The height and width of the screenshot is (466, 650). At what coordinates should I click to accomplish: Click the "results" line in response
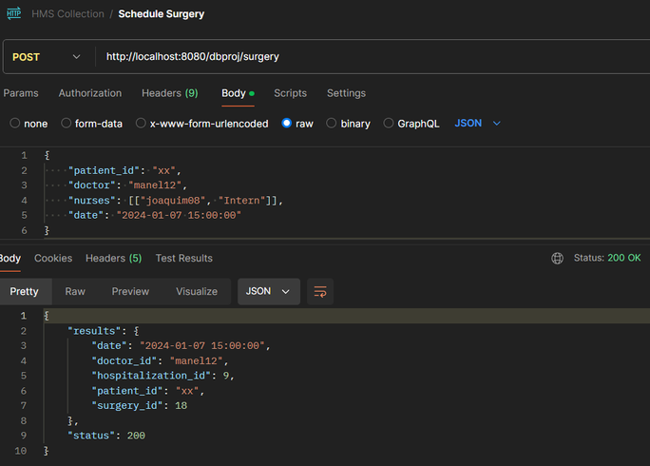pos(104,331)
